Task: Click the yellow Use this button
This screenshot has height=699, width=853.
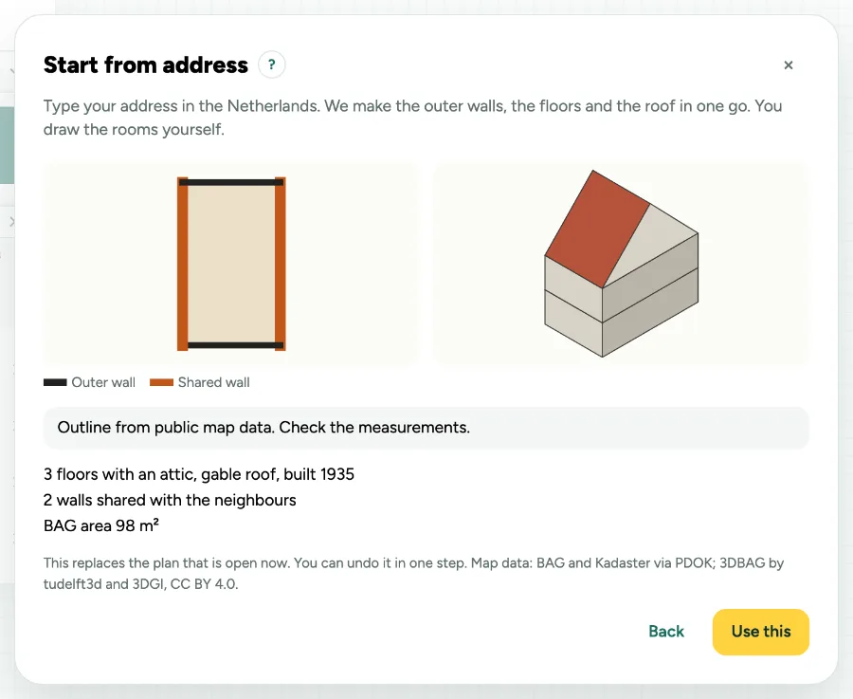Action: pos(760,632)
